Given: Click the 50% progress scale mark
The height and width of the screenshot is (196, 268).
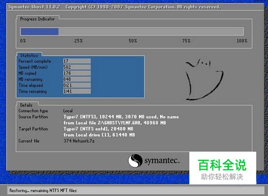Looking at the screenshot, I should [133, 41].
